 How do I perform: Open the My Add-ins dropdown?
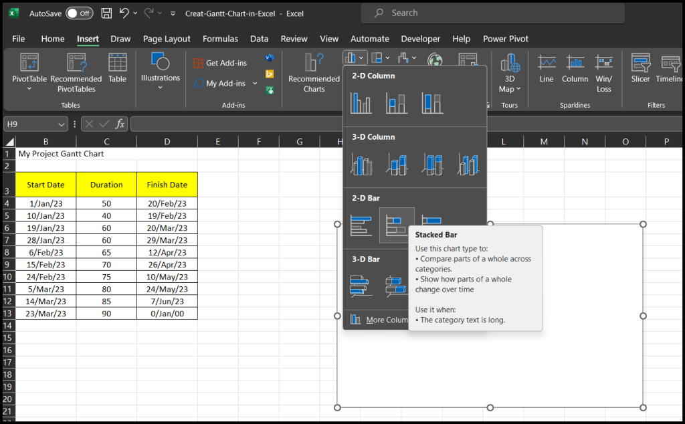(x=255, y=83)
